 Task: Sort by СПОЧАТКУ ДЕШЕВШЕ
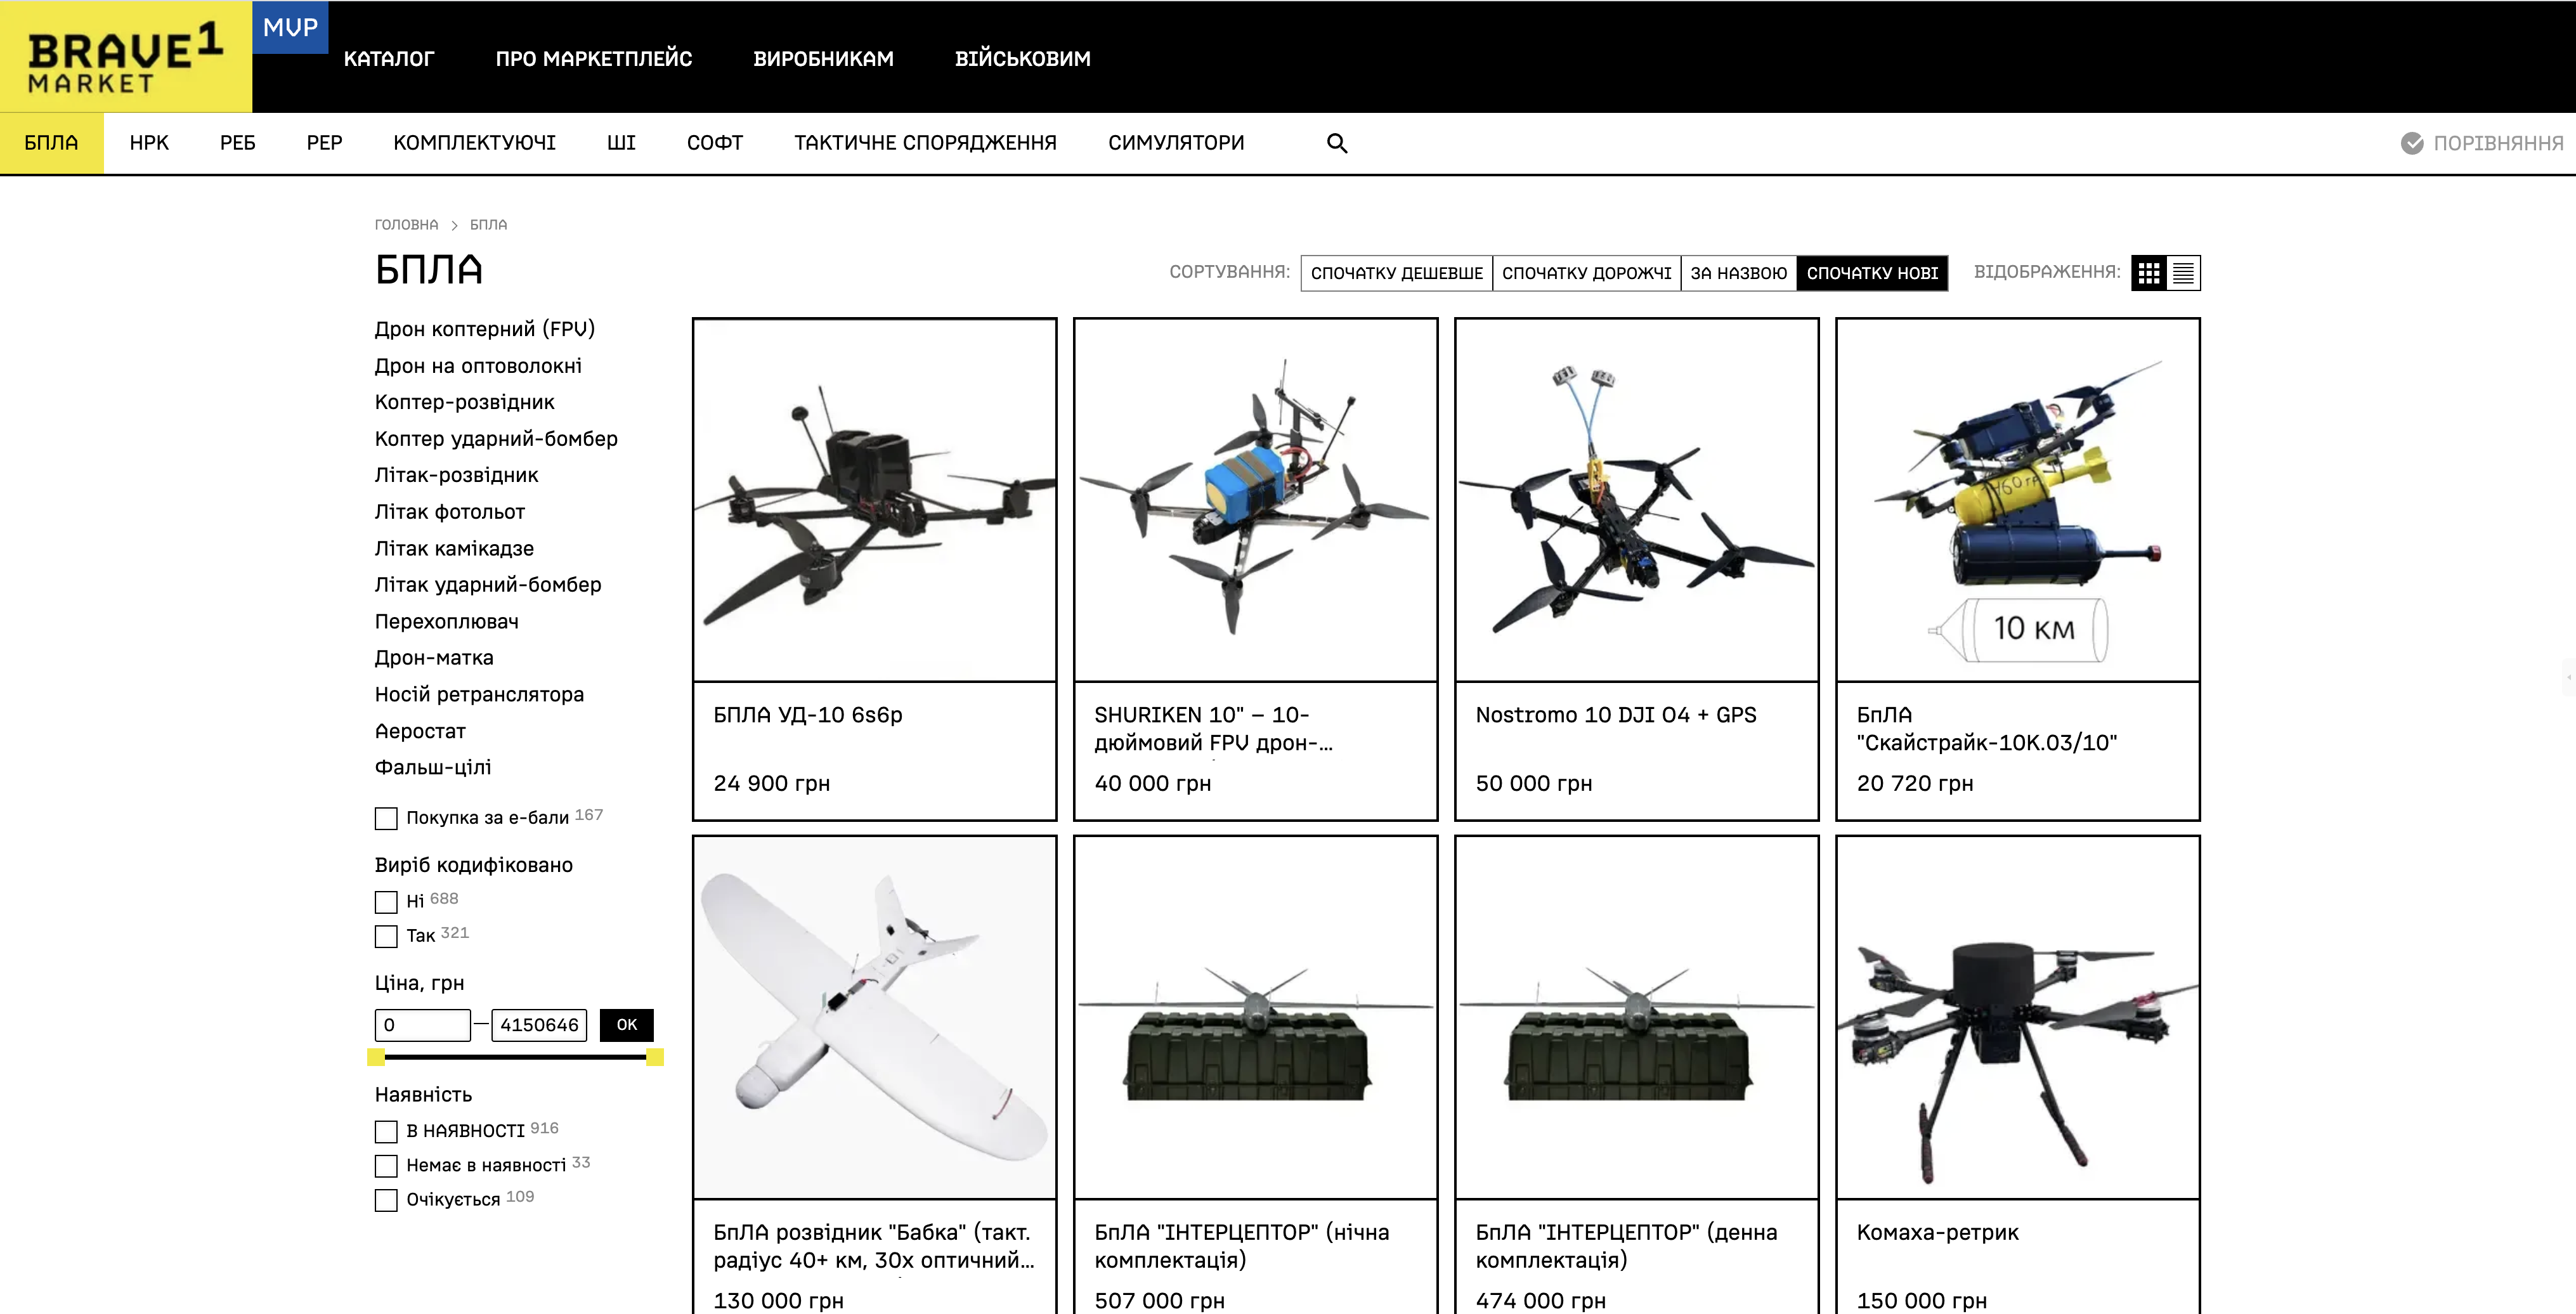click(1396, 273)
